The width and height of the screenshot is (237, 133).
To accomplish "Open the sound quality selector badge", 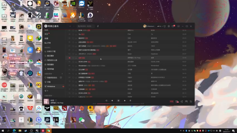I will point(172,102).
